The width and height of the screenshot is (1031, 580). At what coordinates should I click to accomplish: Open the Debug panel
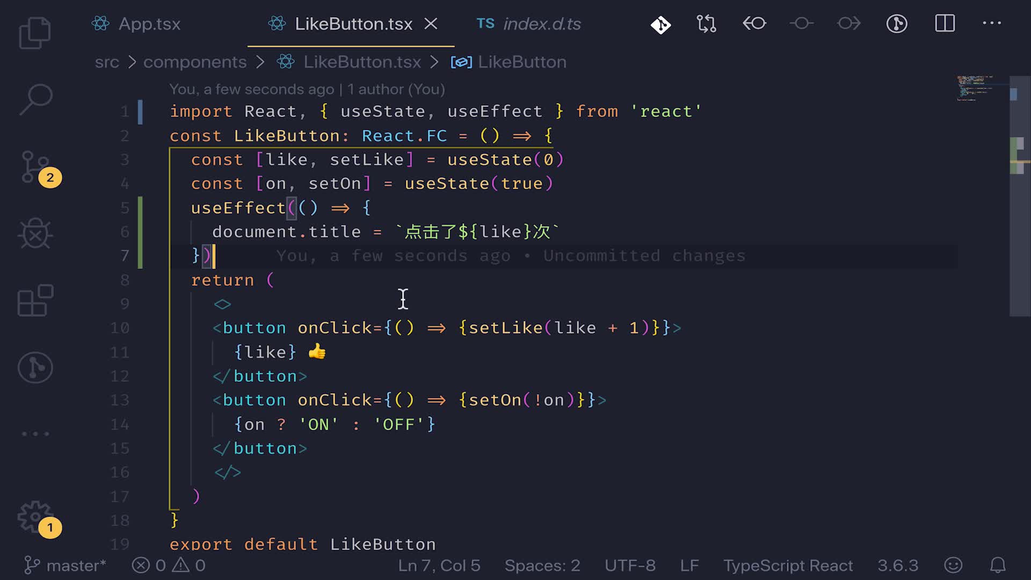[35, 234]
